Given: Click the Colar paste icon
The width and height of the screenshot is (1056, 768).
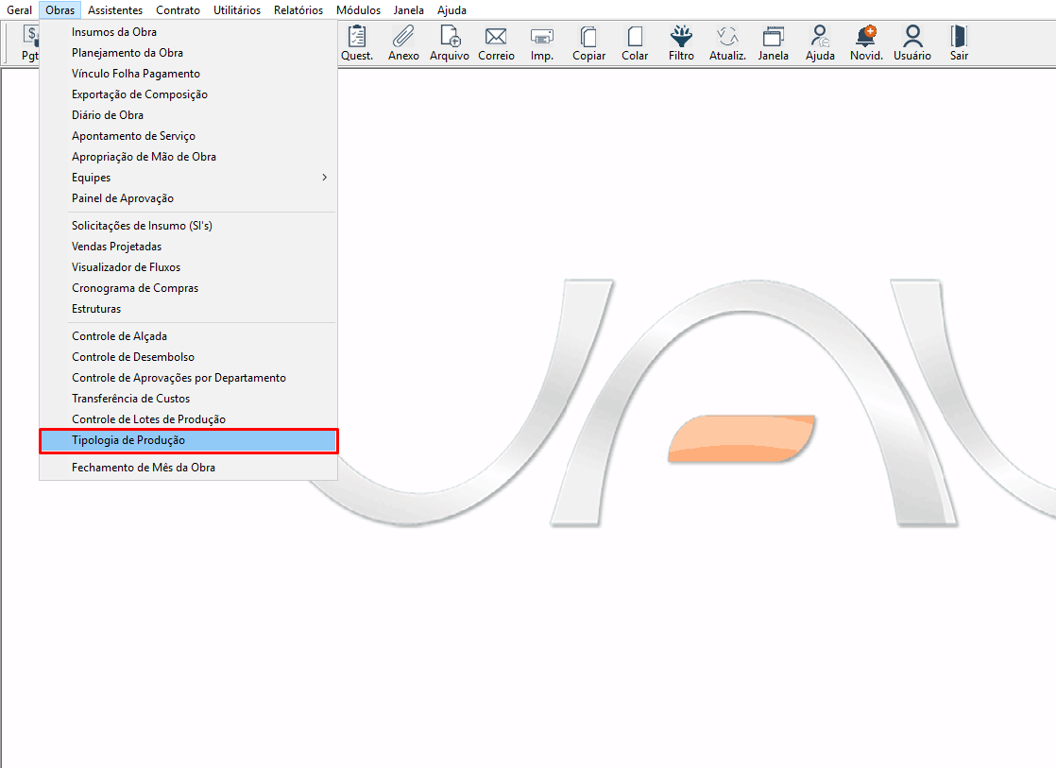Looking at the screenshot, I should click(x=635, y=38).
